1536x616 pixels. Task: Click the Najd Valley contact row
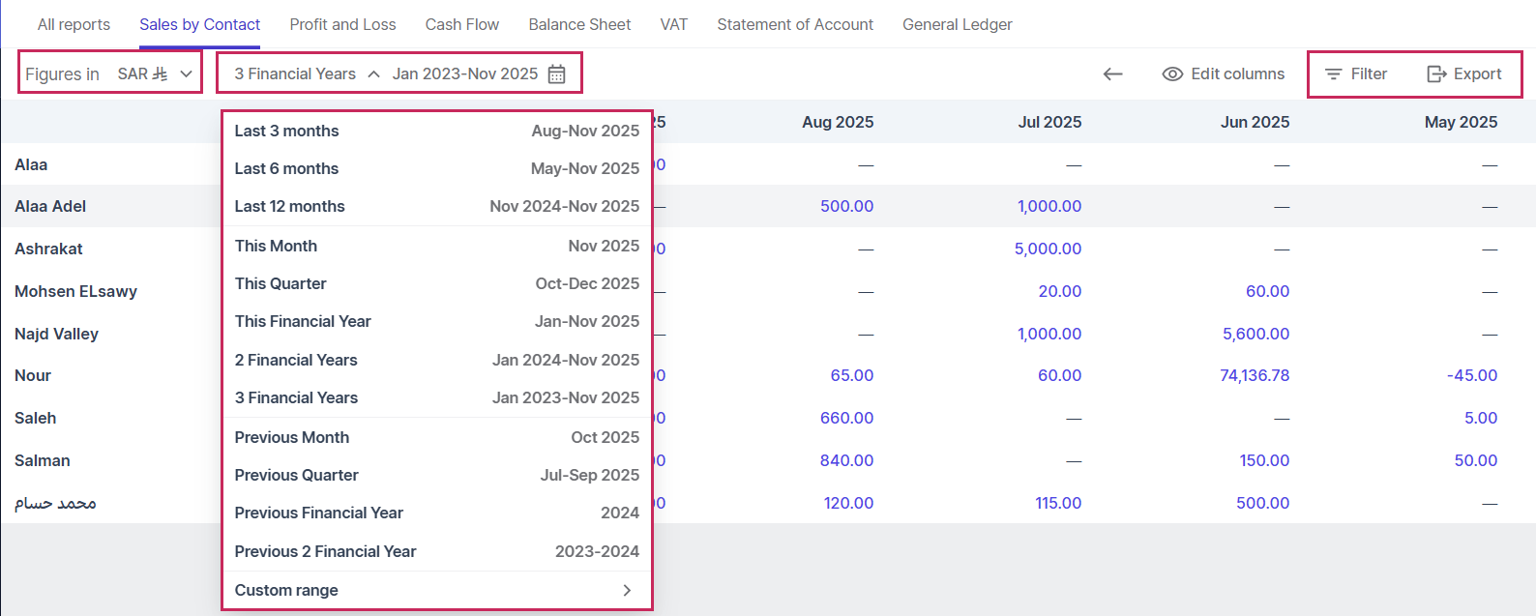click(57, 334)
